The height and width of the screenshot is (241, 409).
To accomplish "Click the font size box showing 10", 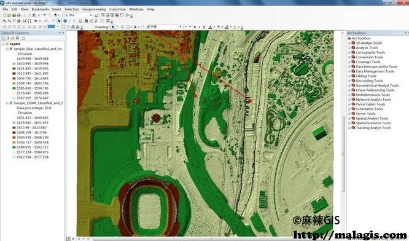I will 185,27.
